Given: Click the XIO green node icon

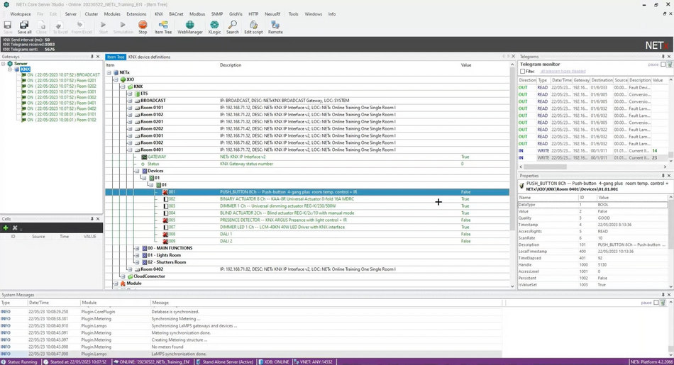Looking at the screenshot, I should (x=123, y=79).
